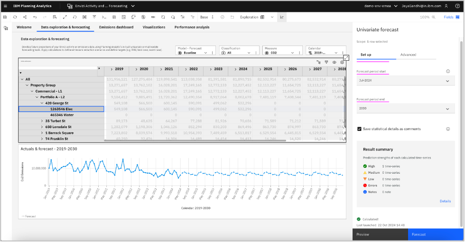Expand the 35 Turbot St row
Image resolution: width=465 pixels, height=242 pixels.
(42, 121)
